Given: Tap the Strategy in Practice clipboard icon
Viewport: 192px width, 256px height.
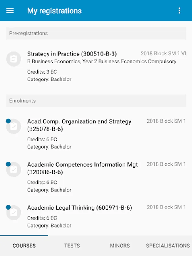Looking at the screenshot, I should [x=14, y=59].
